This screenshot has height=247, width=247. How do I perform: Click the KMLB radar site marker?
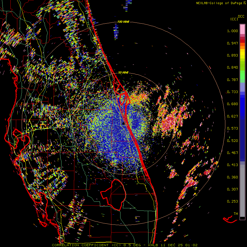123,124
